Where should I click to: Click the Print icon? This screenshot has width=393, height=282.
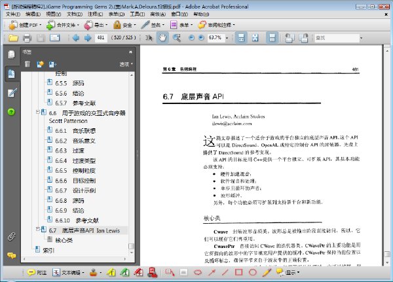(x=27, y=38)
